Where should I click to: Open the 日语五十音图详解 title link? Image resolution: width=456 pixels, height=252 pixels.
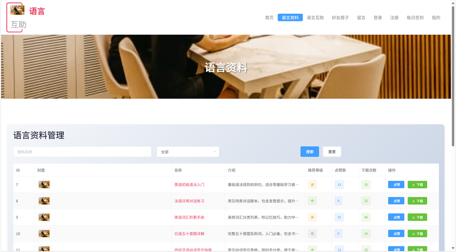tap(189, 233)
